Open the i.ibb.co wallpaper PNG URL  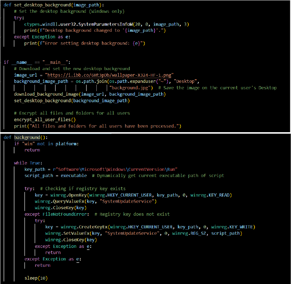pos(109,75)
